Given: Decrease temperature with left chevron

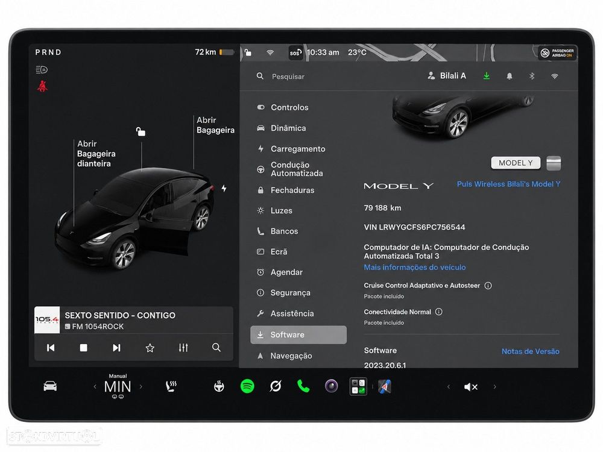Looking at the screenshot, I should [95, 387].
